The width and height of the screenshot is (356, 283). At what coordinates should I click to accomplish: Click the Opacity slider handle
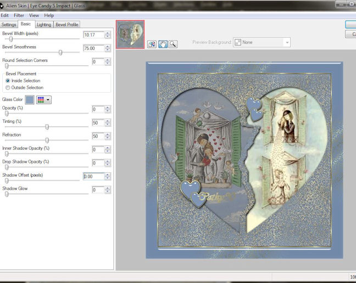[7, 114]
